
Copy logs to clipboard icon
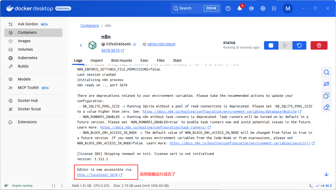click(x=326, y=96)
